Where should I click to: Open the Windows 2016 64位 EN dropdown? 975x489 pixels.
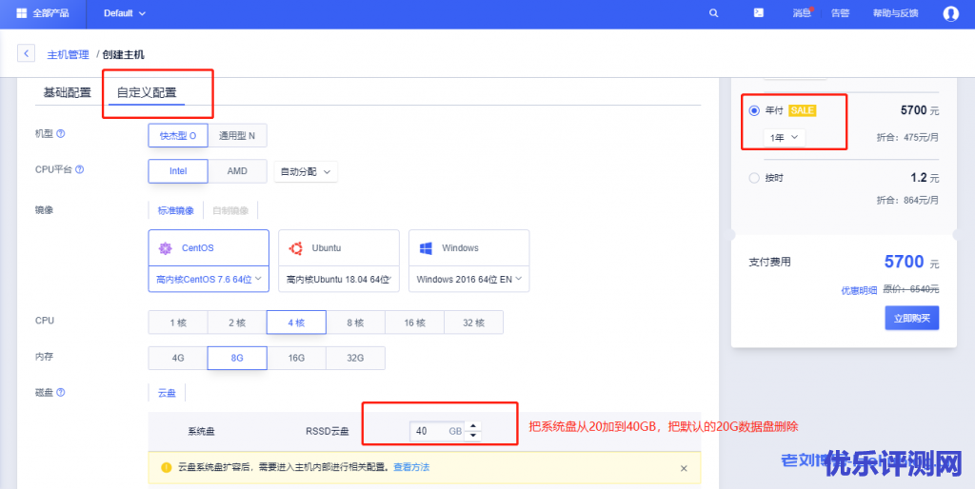[468, 279]
